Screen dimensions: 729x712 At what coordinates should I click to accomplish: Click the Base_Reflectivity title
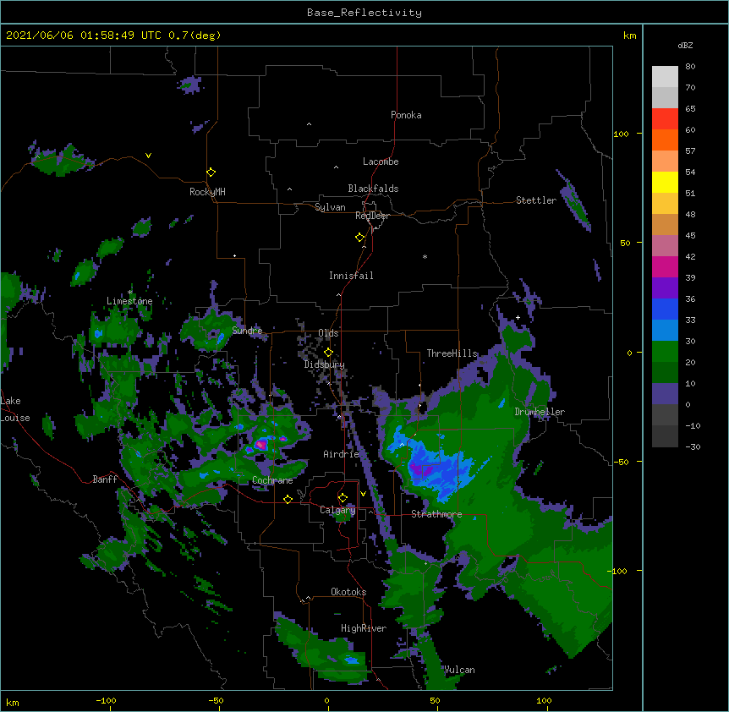tap(364, 13)
